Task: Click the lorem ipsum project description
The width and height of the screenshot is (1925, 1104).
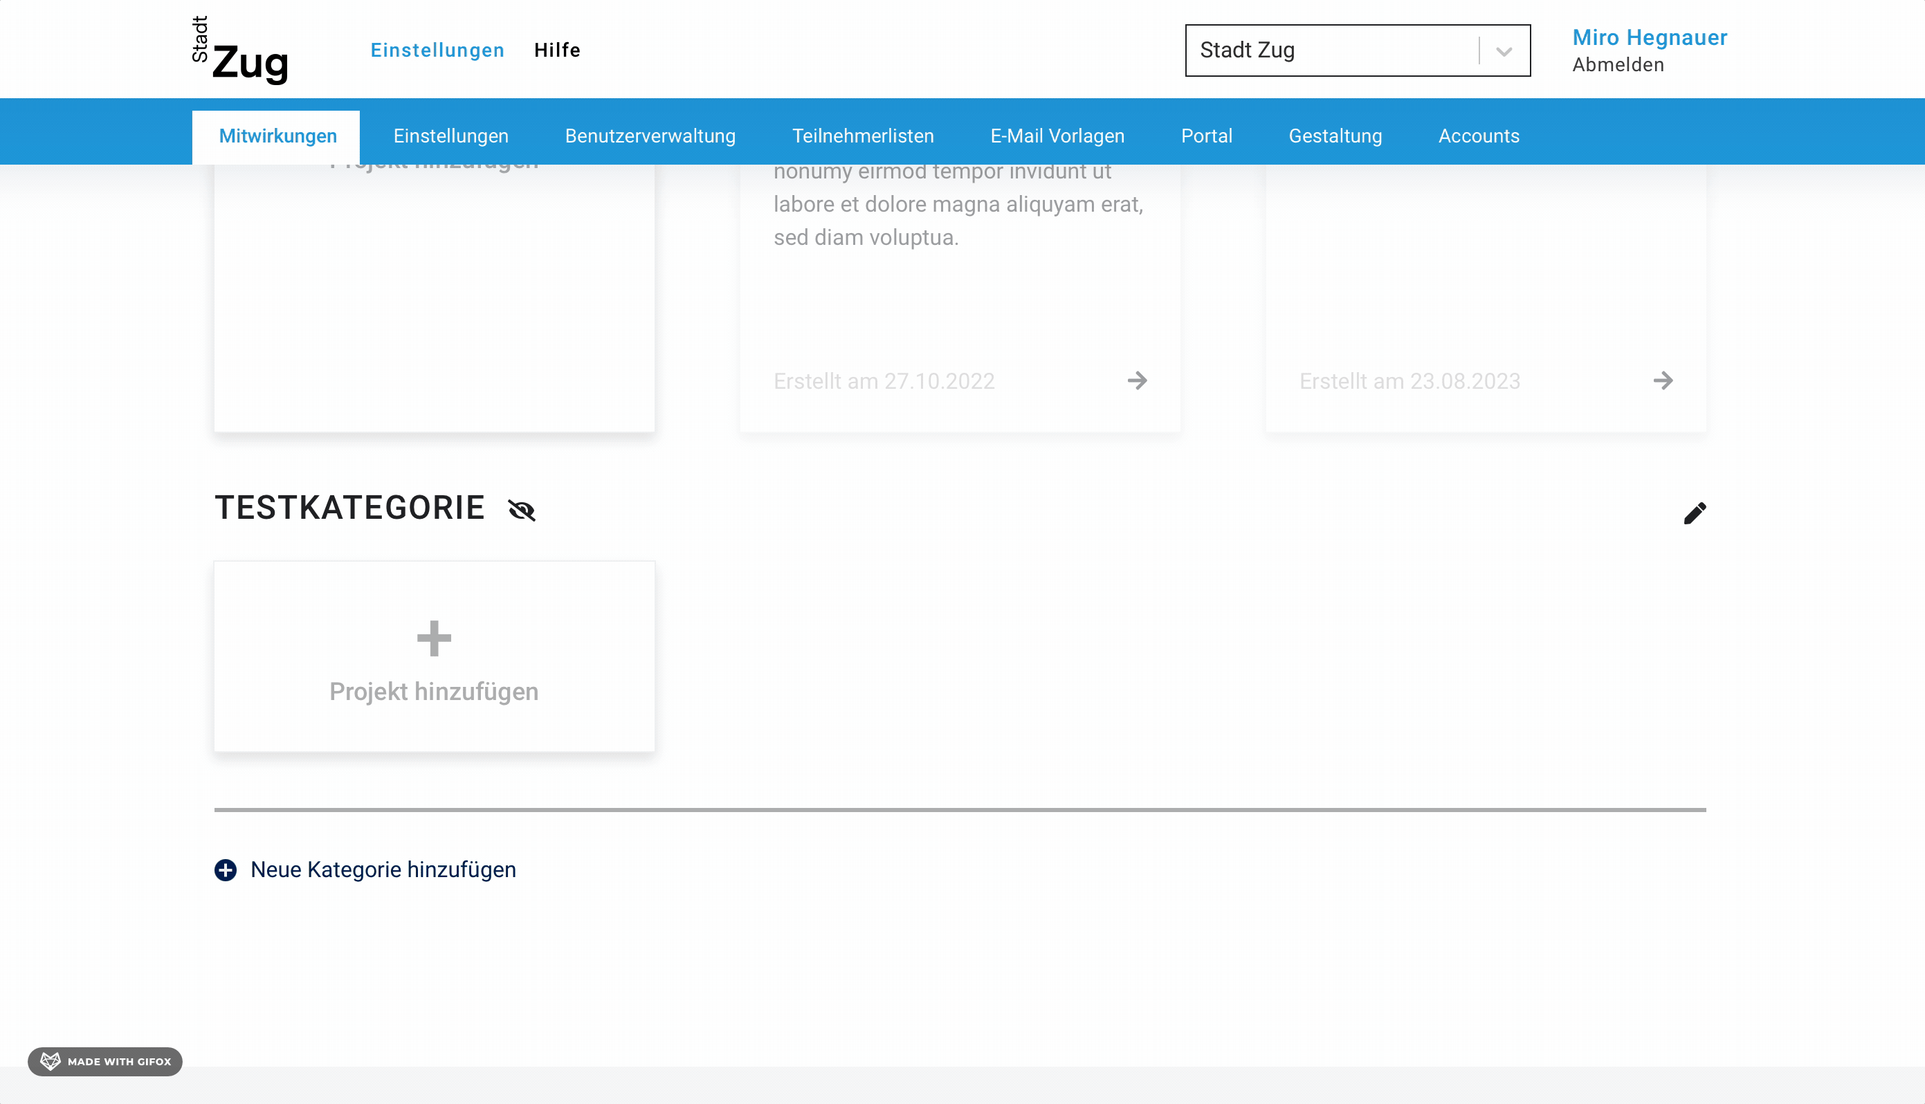Action: (958, 205)
